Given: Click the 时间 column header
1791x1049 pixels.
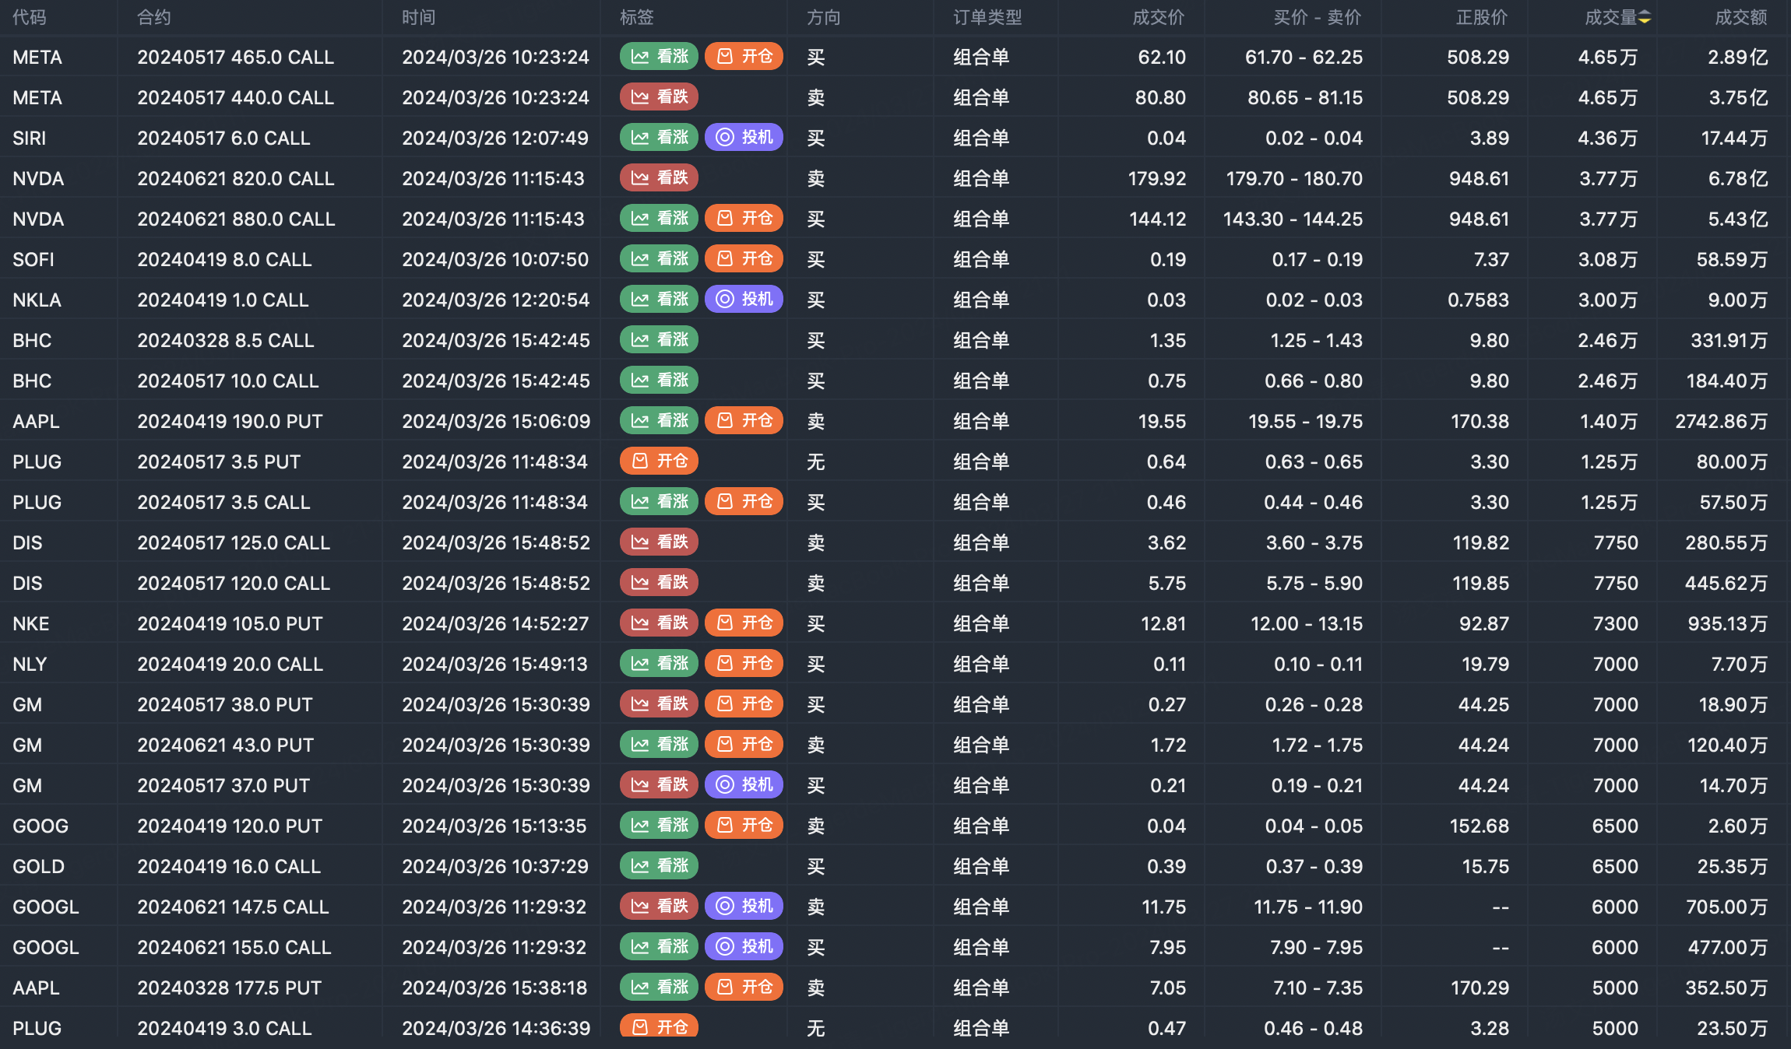Looking at the screenshot, I should pos(418,18).
